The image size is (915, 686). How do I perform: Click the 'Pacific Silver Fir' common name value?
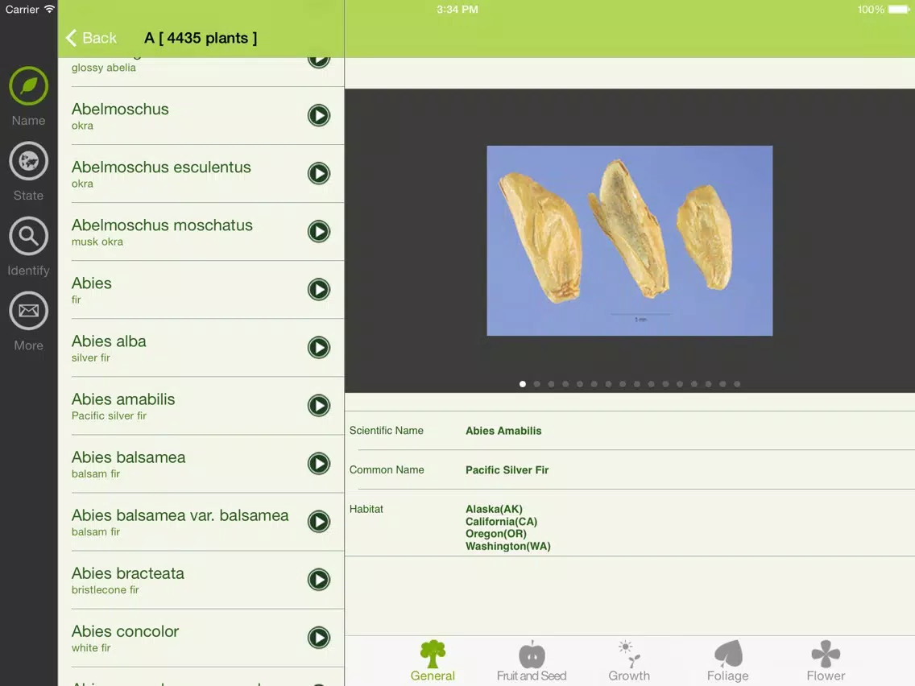[507, 470]
